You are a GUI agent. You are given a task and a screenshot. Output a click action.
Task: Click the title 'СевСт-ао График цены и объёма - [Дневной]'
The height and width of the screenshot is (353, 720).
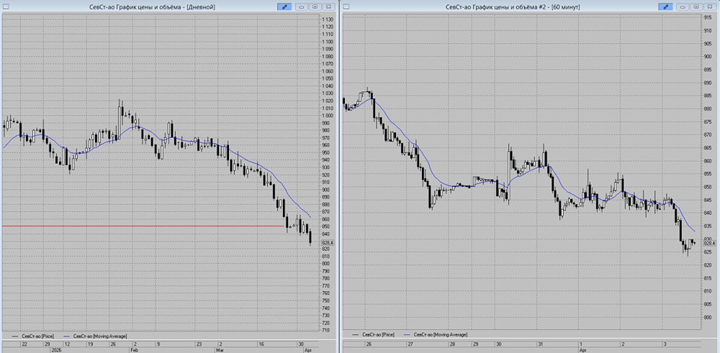(x=153, y=7)
